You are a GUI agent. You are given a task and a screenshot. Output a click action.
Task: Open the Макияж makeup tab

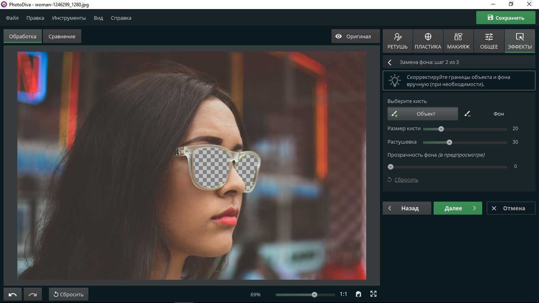click(458, 41)
